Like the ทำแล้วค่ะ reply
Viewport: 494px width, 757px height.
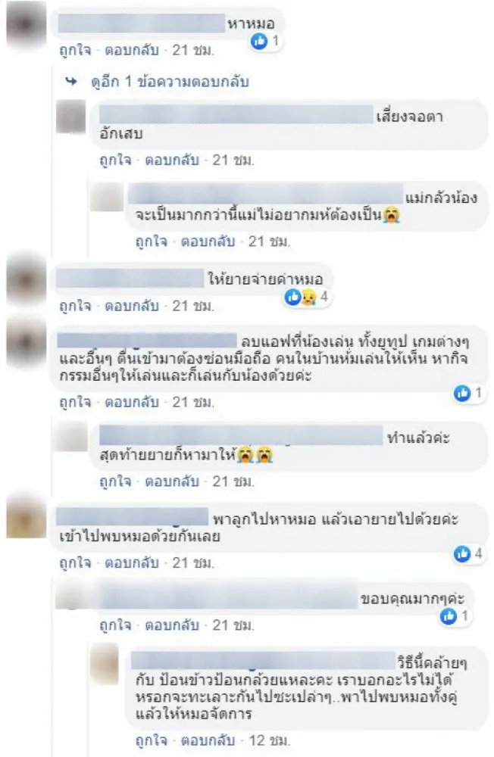115,481
